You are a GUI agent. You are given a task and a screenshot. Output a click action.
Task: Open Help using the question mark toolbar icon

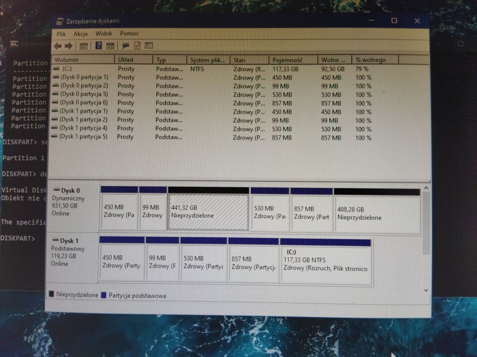99,46
